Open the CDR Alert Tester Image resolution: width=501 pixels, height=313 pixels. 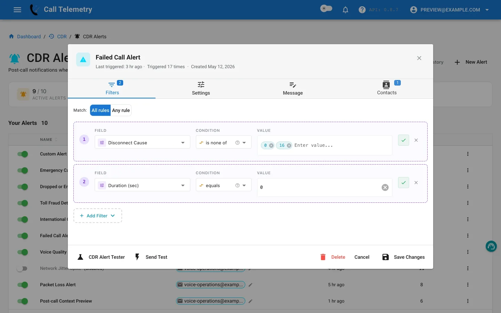pyautogui.click(x=101, y=257)
